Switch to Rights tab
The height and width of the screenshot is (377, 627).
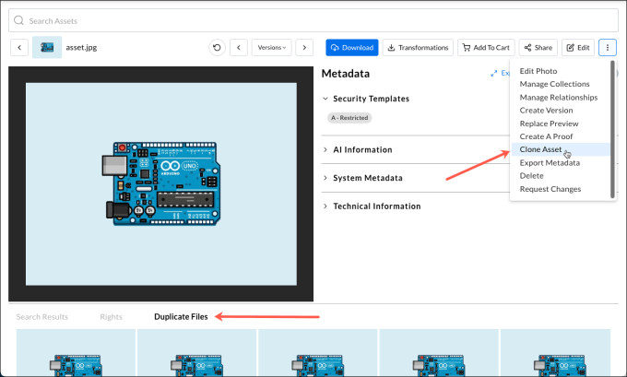(112, 317)
